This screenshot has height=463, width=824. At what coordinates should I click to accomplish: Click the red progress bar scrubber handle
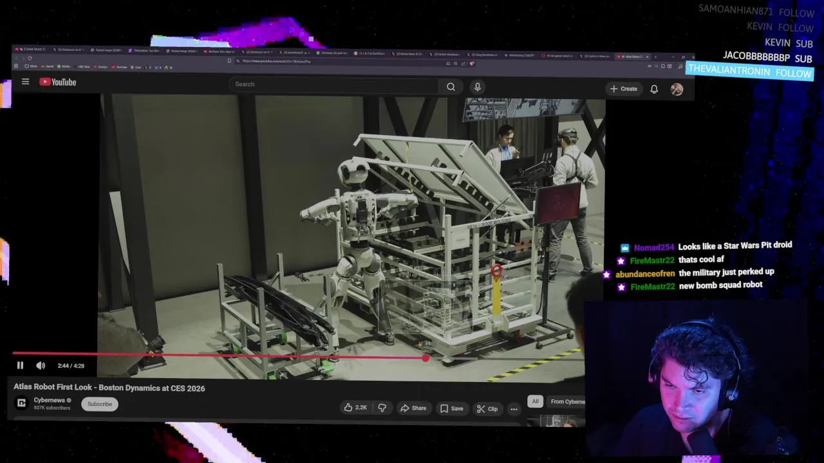[x=426, y=358]
